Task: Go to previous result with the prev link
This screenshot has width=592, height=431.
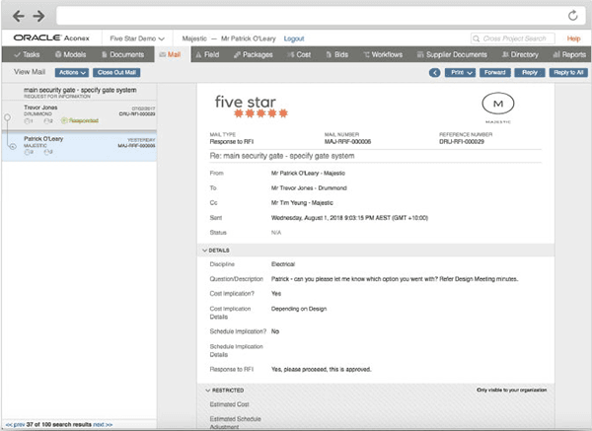Action: coord(16,424)
